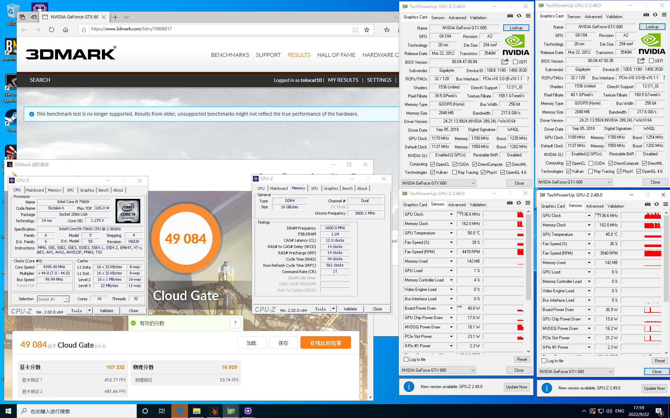Toggle PhysX checkbox in top-left GPU-Z window

click(x=483, y=172)
